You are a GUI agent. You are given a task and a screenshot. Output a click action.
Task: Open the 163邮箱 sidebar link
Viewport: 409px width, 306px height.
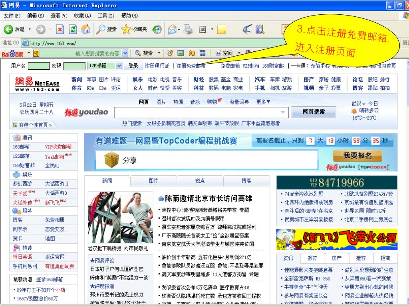point(21,147)
